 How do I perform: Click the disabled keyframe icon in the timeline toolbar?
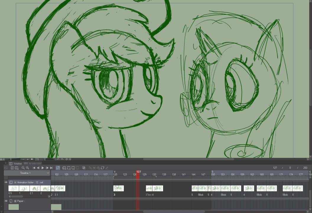90,168
